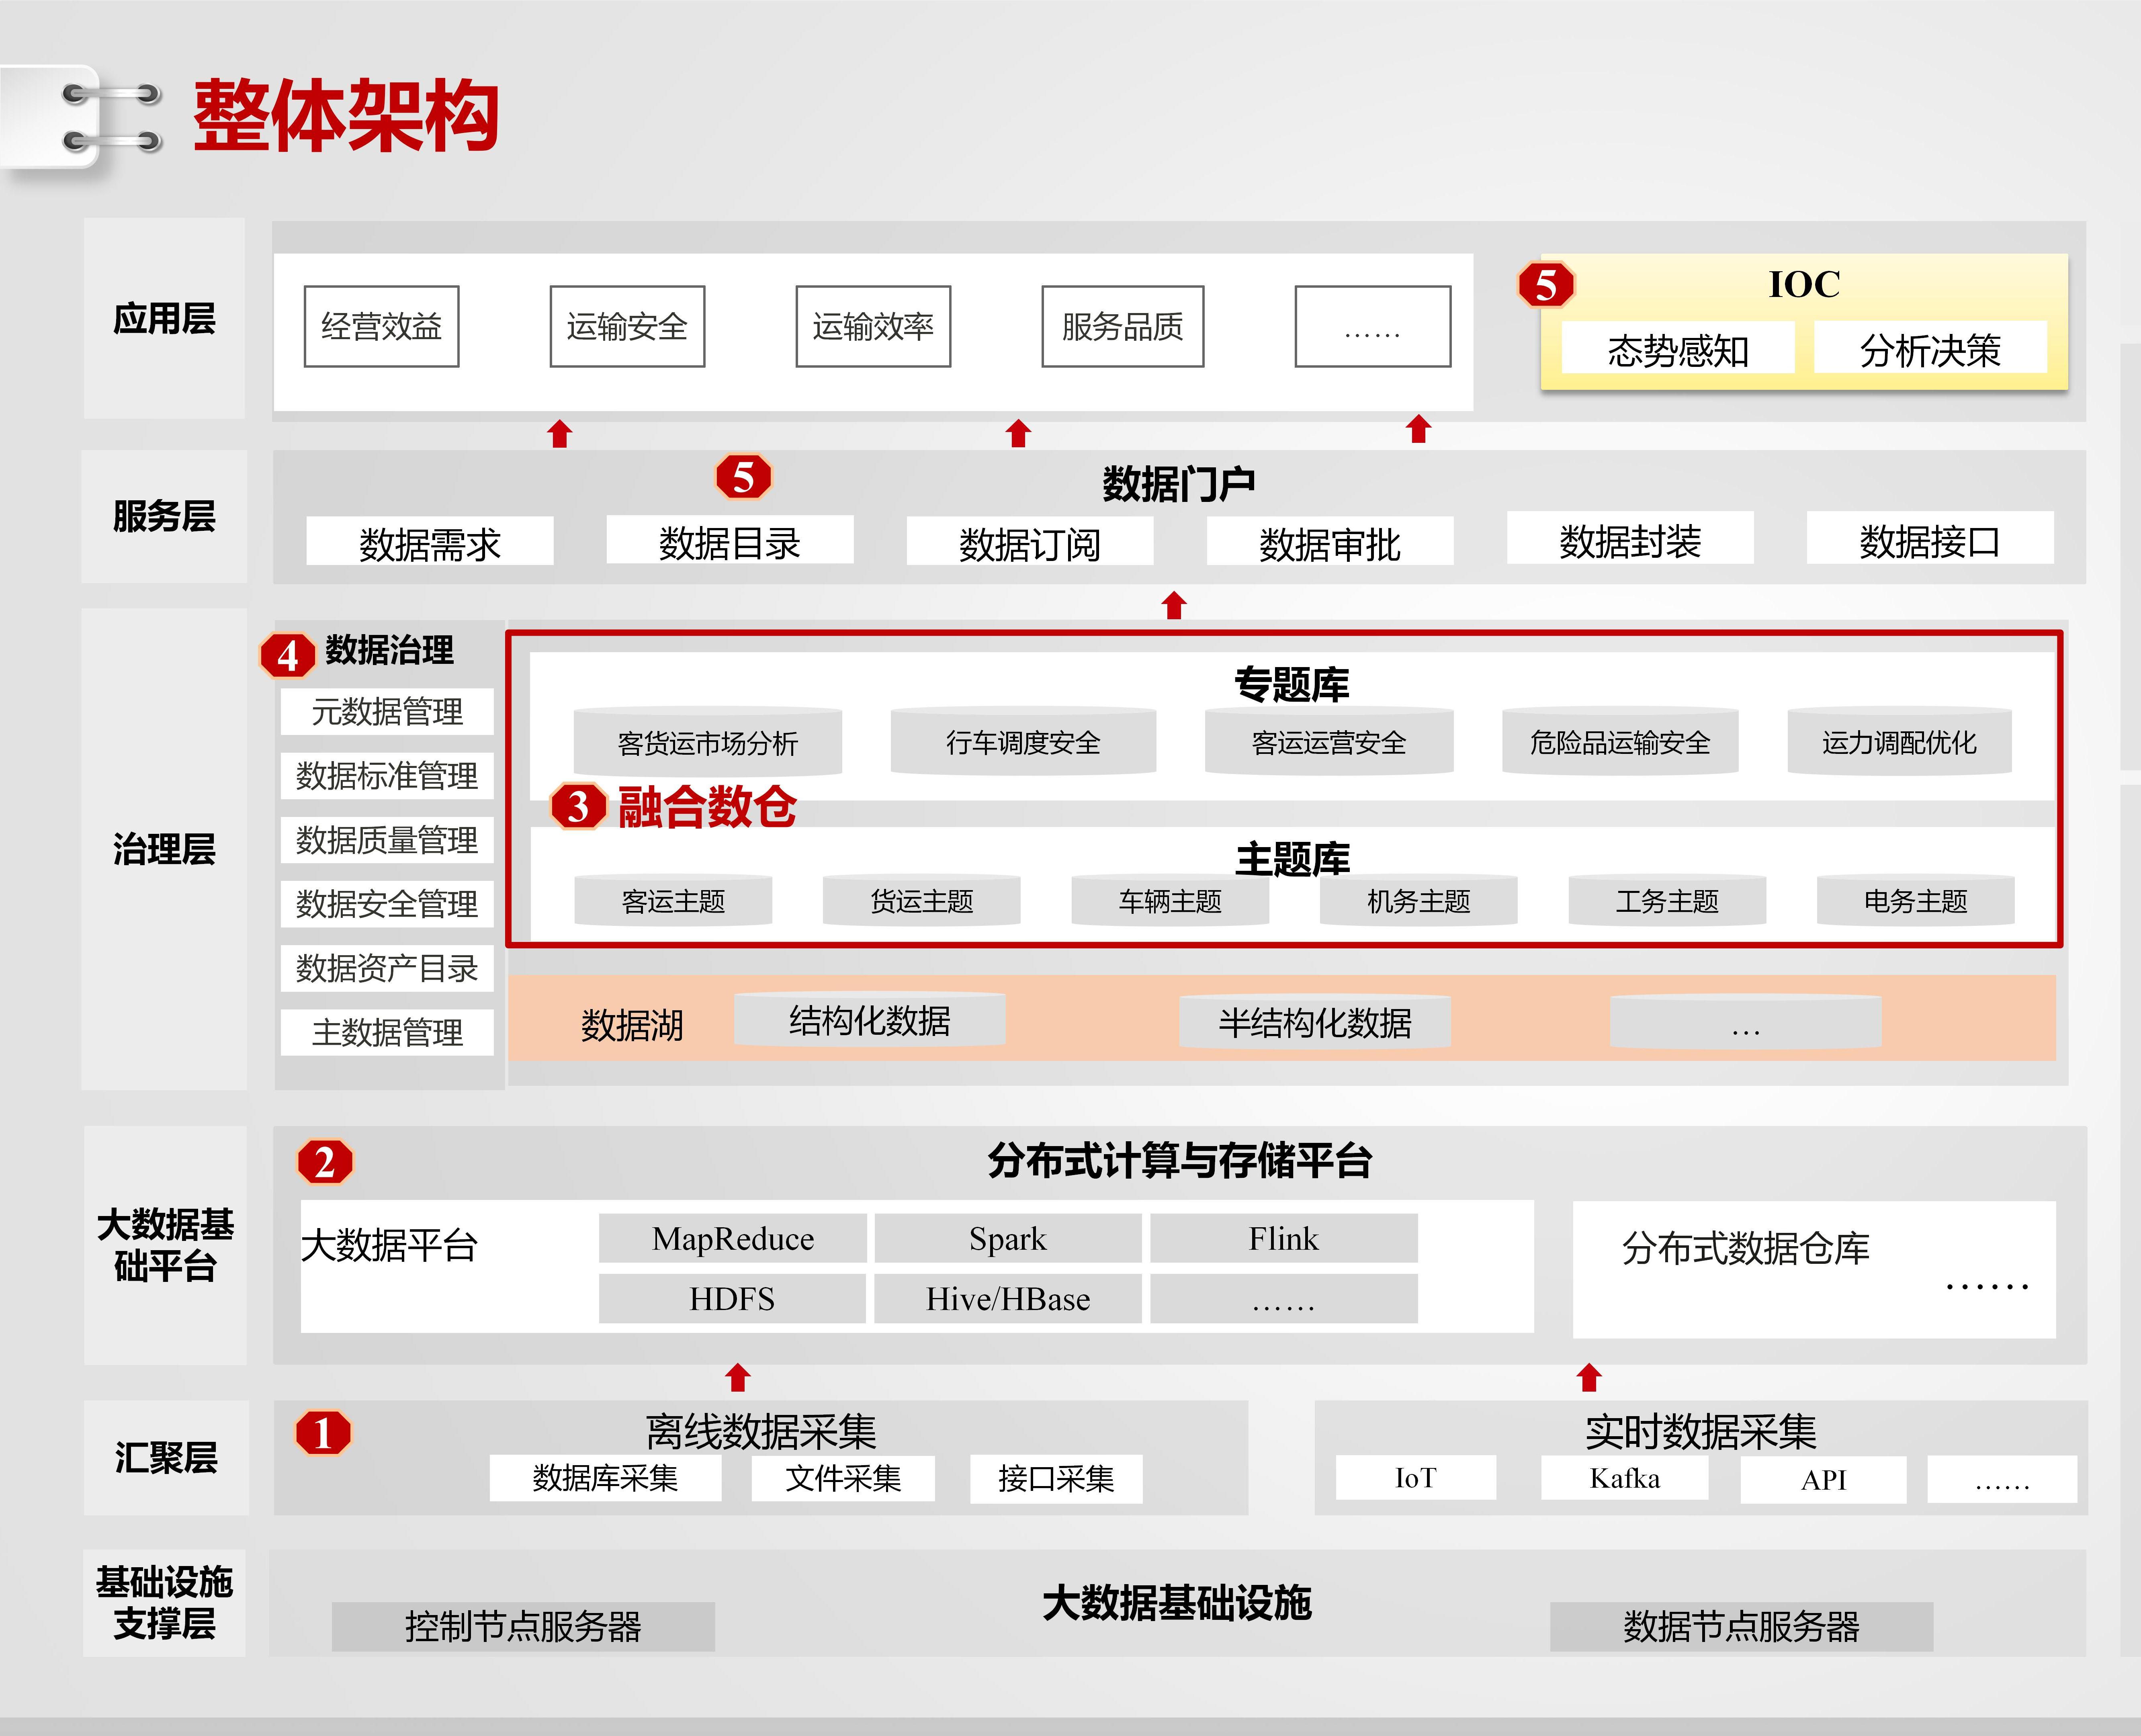Click the Hive/HBase box
Image resolution: width=2141 pixels, height=1736 pixels.
pos(1008,1298)
